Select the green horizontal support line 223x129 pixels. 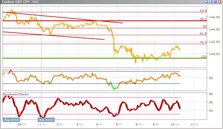105,58
